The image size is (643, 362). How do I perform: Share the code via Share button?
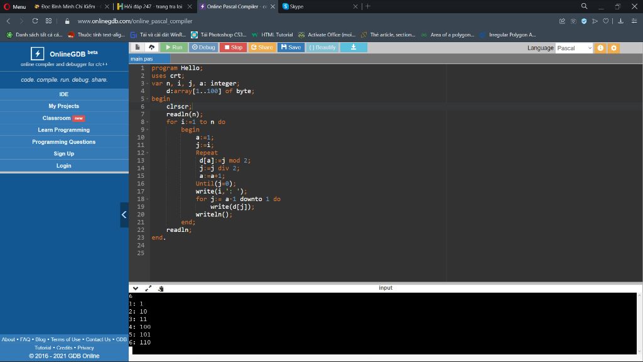tap(262, 47)
